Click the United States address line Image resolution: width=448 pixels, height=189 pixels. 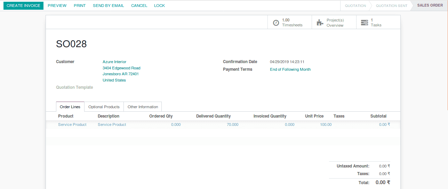[114, 80]
